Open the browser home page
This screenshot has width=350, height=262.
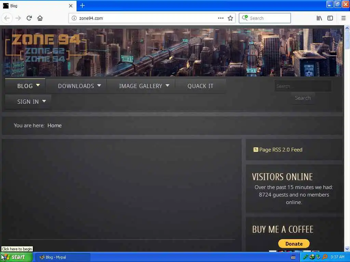click(40, 18)
